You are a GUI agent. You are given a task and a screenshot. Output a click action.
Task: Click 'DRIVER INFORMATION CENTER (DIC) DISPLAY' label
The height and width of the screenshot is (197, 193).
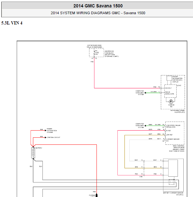click(x=178, y=79)
